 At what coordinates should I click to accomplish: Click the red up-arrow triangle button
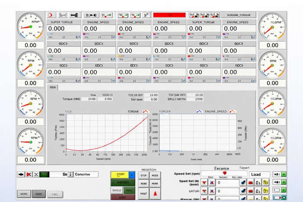(x=155, y=194)
